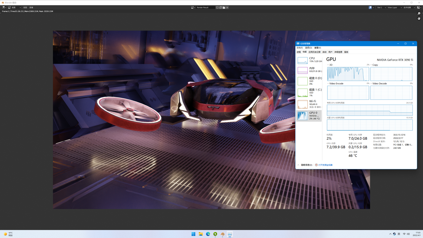Click the Blender icon in the taskbar
Image resolution: width=423 pixels, height=238 pixels.
point(223,234)
